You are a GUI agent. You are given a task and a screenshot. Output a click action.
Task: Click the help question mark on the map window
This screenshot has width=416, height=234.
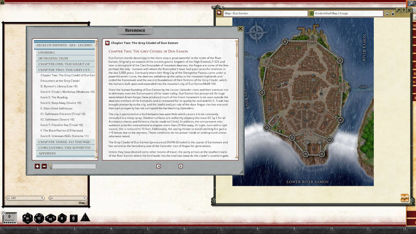[403, 10]
